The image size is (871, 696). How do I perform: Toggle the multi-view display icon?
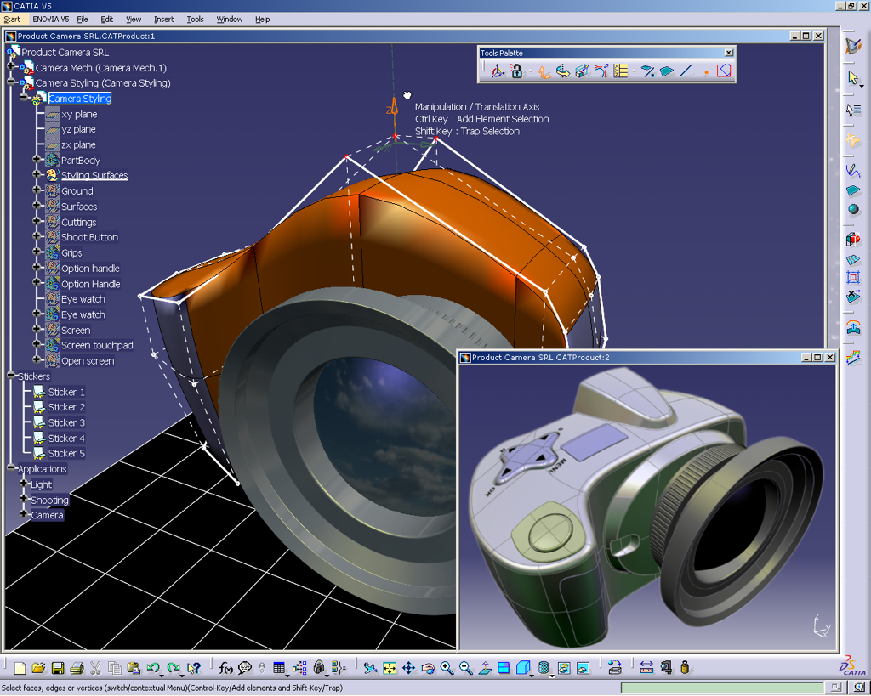(504, 668)
